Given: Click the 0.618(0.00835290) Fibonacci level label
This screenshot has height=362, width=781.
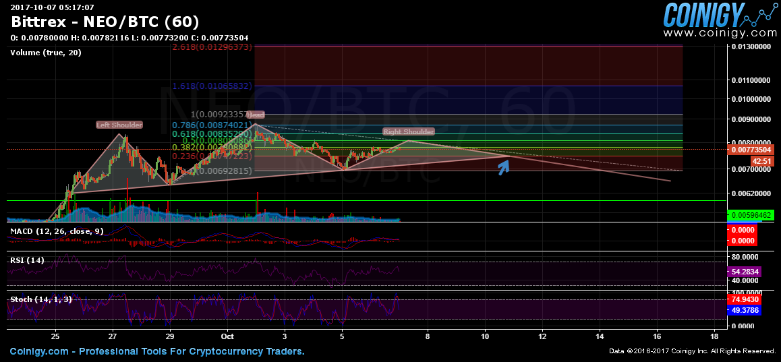Looking at the screenshot, I should coord(212,134).
